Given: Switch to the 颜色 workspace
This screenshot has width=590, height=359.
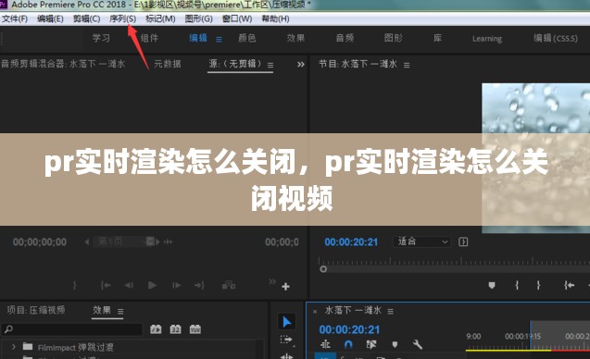Looking at the screenshot, I should (x=247, y=38).
